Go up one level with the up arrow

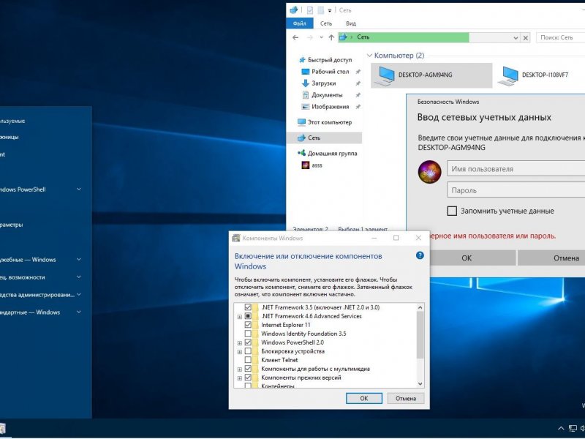[x=331, y=37]
